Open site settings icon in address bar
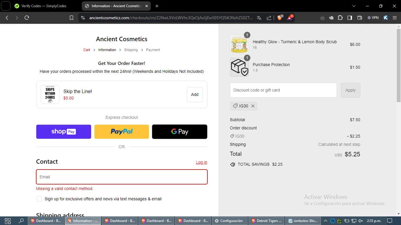Viewport: 401px width, 225px height. [83, 18]
